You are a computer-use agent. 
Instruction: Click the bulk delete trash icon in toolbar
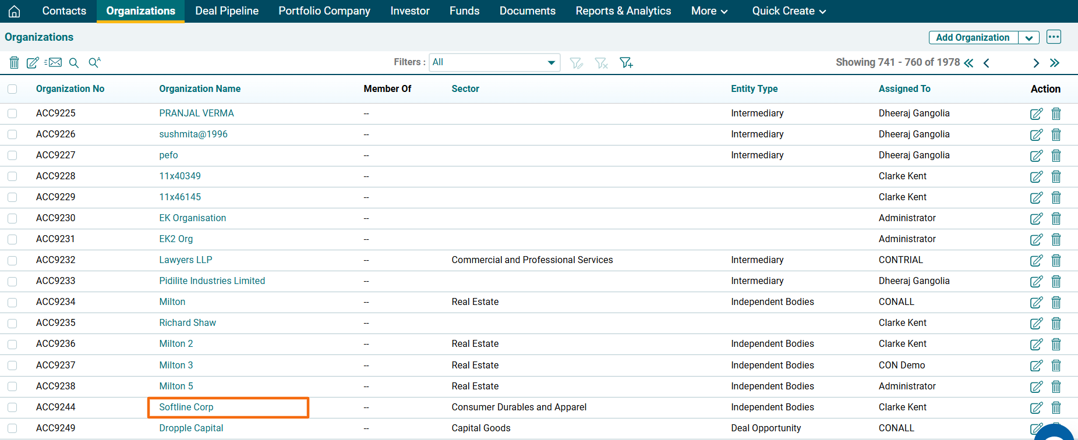[x=15, y=62]
